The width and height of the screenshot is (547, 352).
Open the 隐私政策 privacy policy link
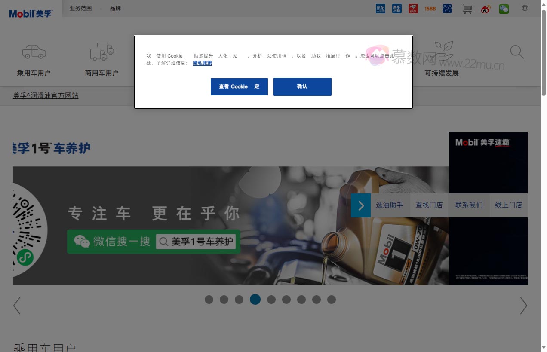[202, 63]
